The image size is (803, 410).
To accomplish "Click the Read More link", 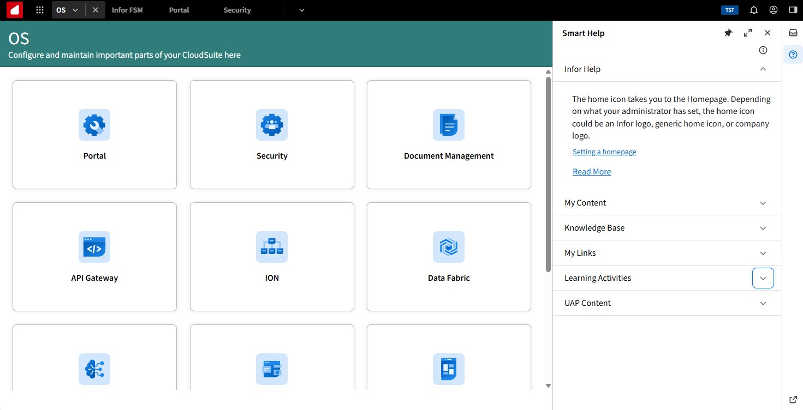I will [x=592, y=172].
